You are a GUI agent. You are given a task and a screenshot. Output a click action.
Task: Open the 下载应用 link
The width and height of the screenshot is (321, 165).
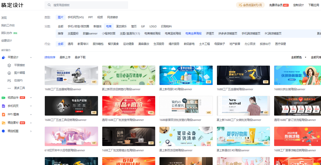(x=314, y=5)
